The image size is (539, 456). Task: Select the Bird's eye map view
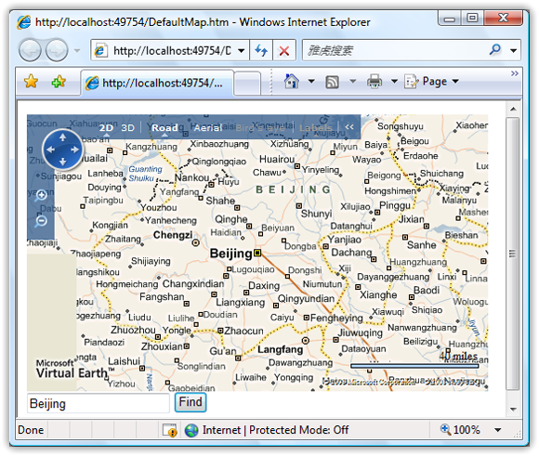(260, 128)
